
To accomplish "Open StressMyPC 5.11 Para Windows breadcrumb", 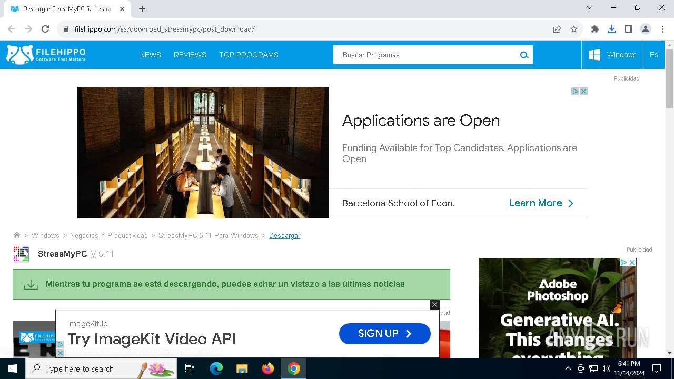I will click(209, 235).
